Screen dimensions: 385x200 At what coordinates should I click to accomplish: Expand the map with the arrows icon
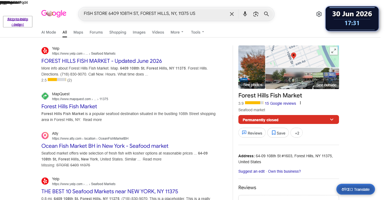tap(334, 51)
